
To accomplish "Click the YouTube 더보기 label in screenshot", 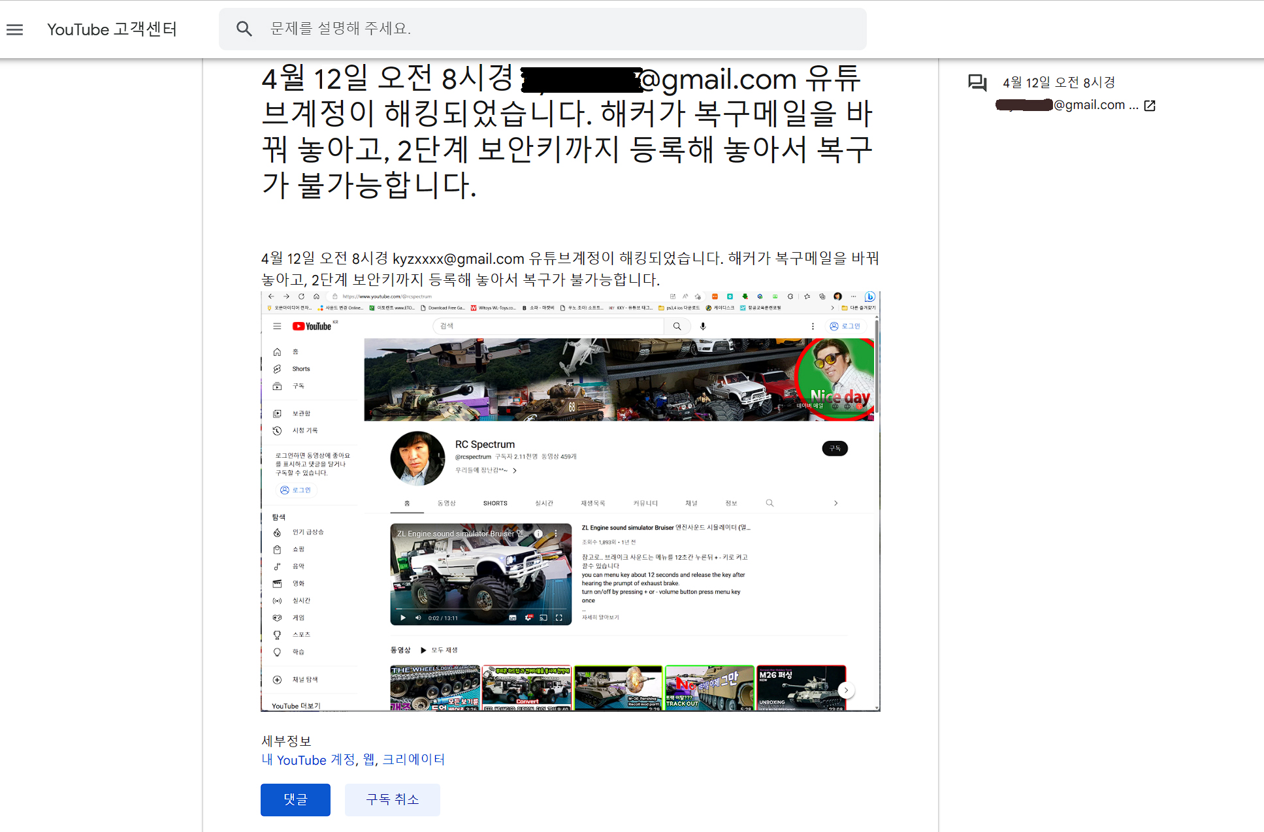I will point(296,706).
